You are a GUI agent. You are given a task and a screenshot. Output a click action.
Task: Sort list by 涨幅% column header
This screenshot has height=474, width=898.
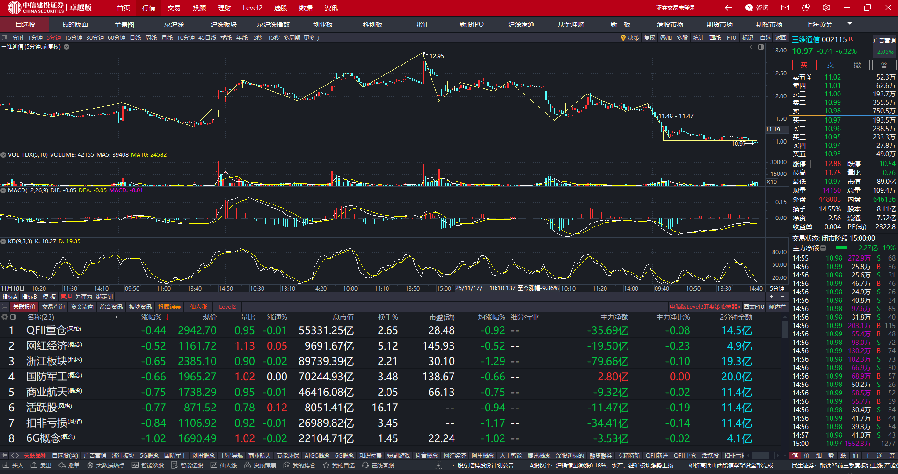(151, 317)
